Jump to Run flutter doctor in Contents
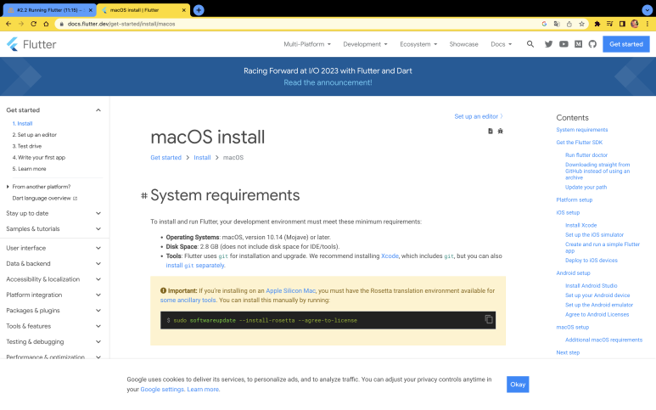This screenshot has height=410, width=656. click(x=586, y=154)
